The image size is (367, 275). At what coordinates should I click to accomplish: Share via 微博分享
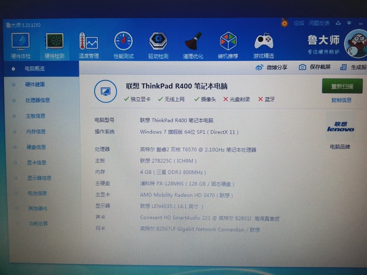pyautogui.click(x=272, y=67)
